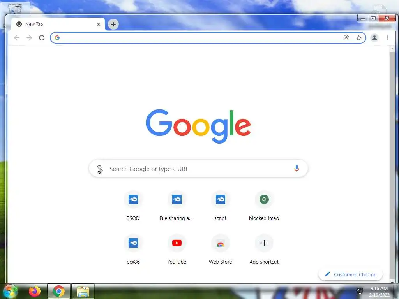Click the page vertical scrollbar
This screenshot has width=399, height=299.
coord(392,165)
